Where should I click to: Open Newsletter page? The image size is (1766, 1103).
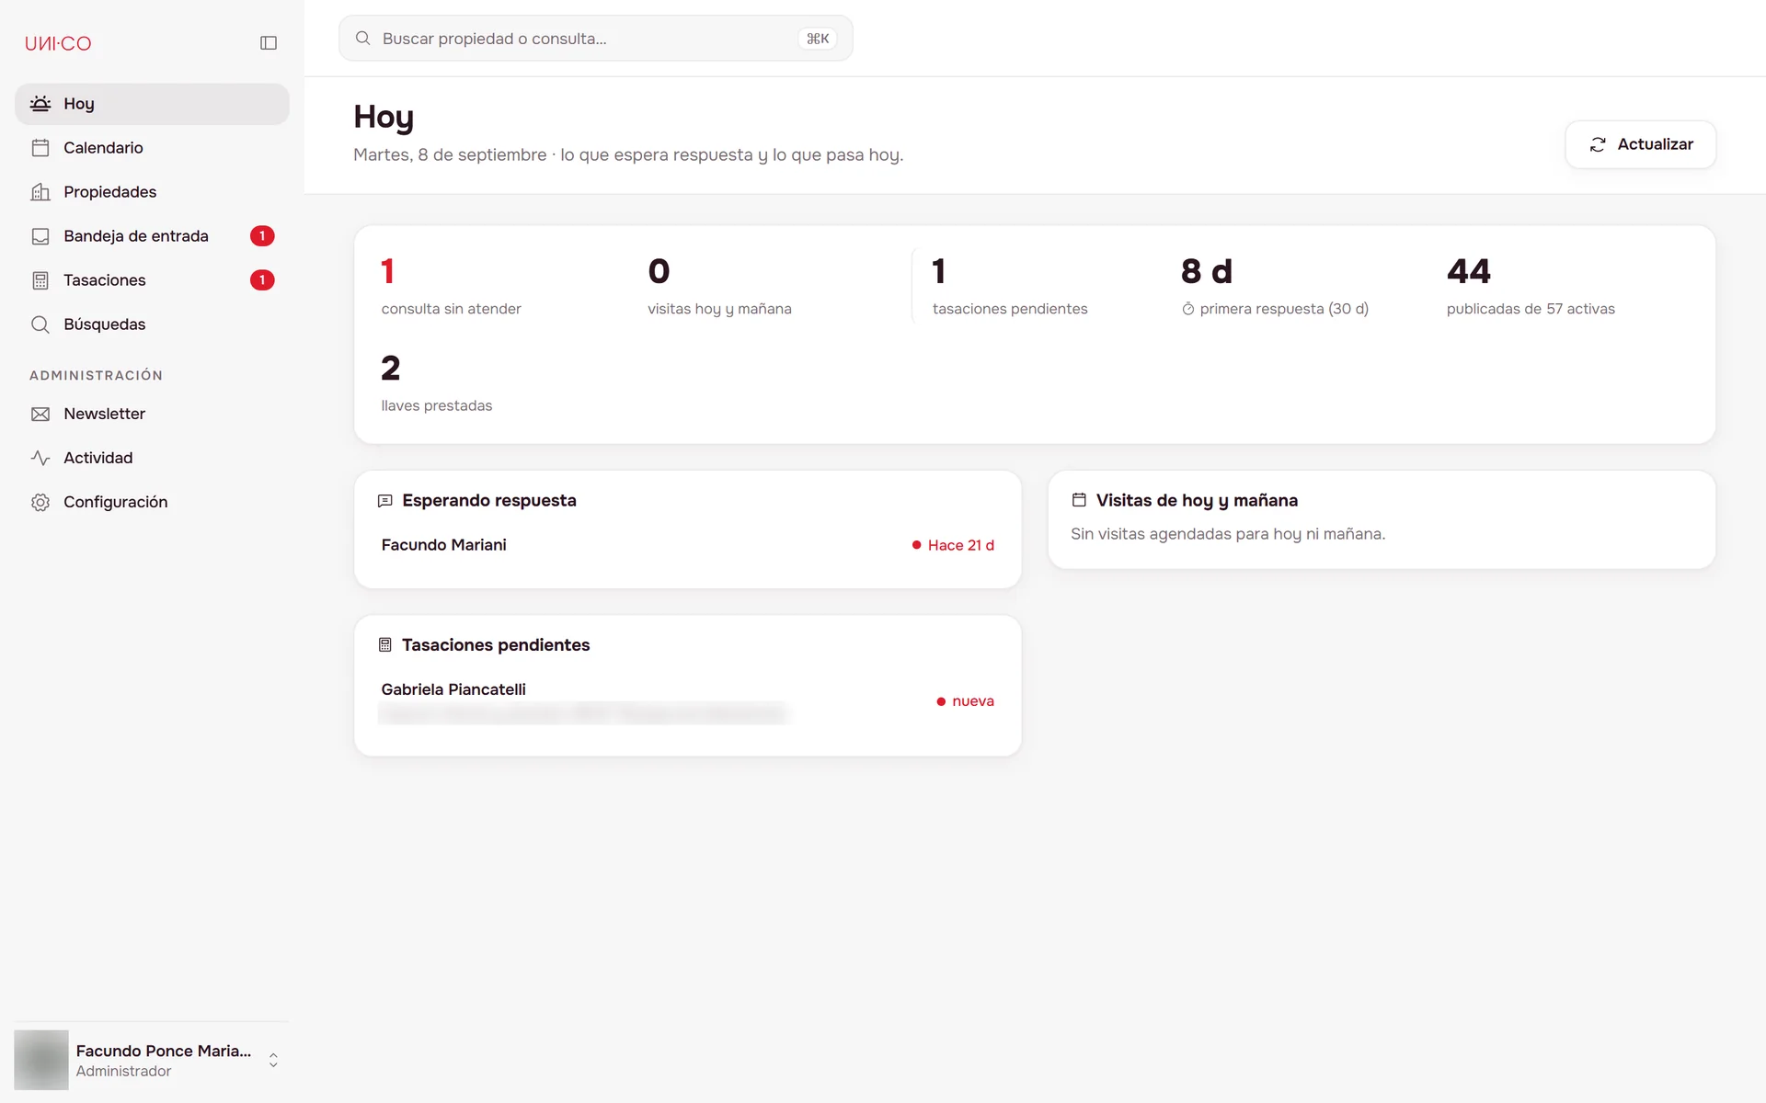152,415
